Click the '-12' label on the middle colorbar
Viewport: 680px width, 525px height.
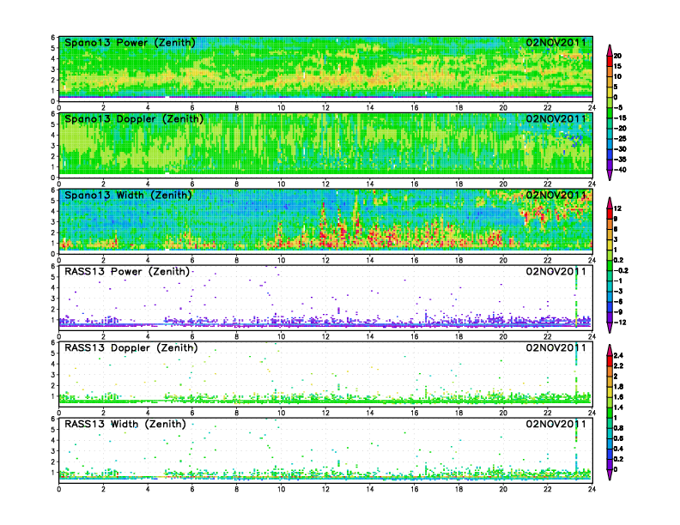click(620, 323)
